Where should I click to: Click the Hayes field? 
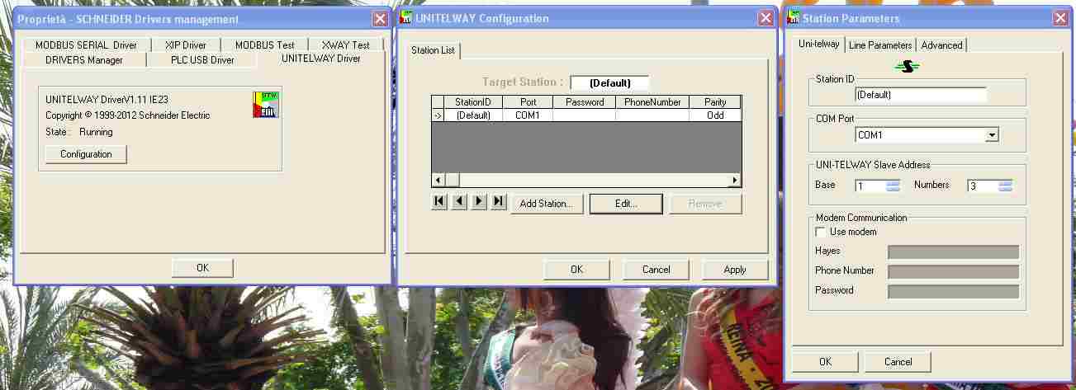[953, 251]
